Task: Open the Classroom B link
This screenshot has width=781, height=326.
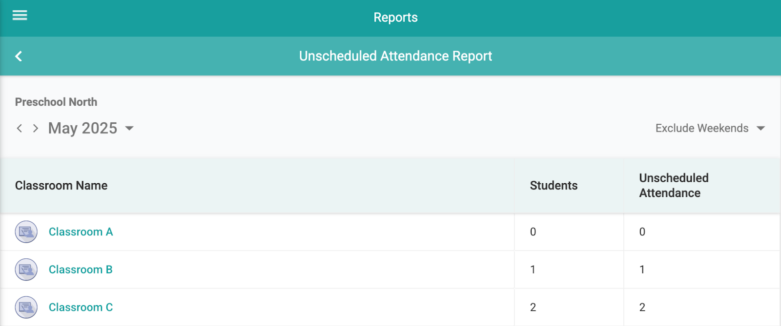Action: point(81,269)
